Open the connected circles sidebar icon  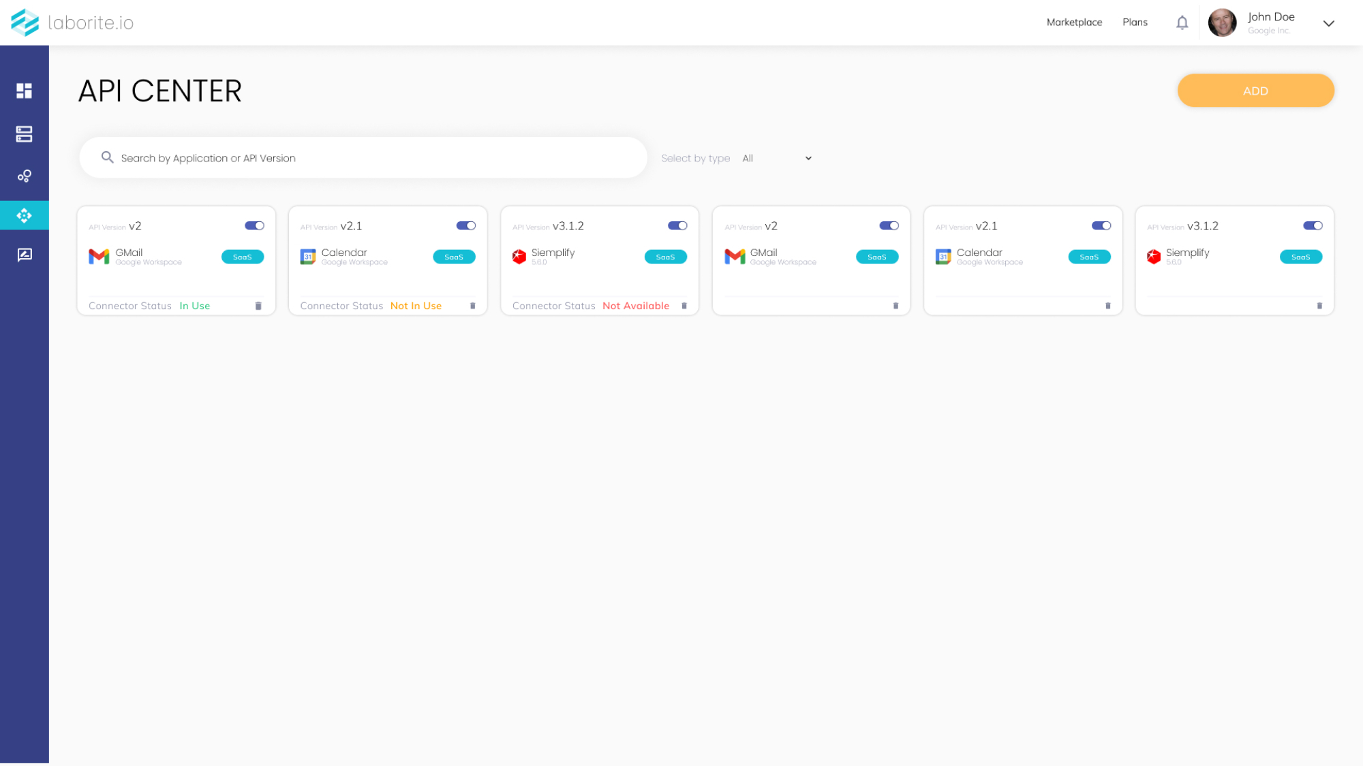click(x=25, y=176)
